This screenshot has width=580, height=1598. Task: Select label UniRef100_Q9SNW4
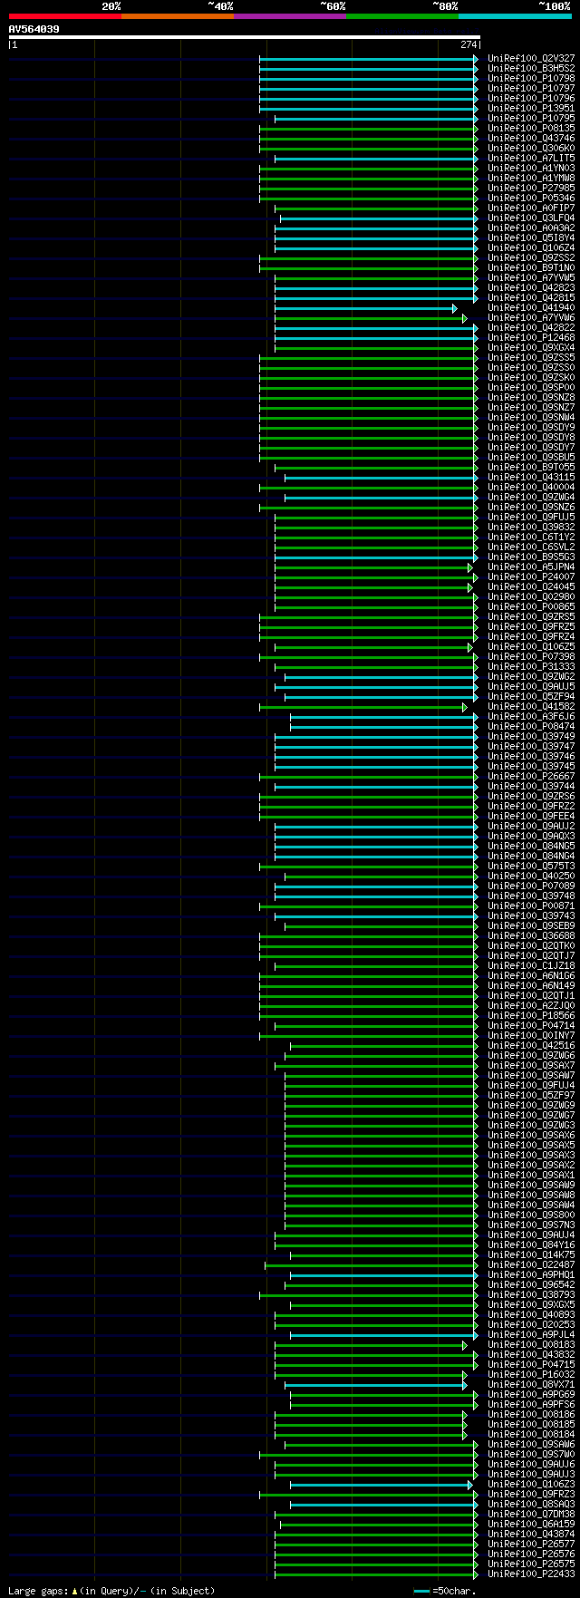531,418
